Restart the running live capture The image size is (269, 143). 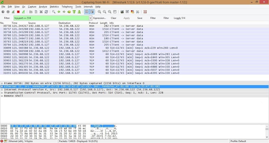[x=24, y=12]
